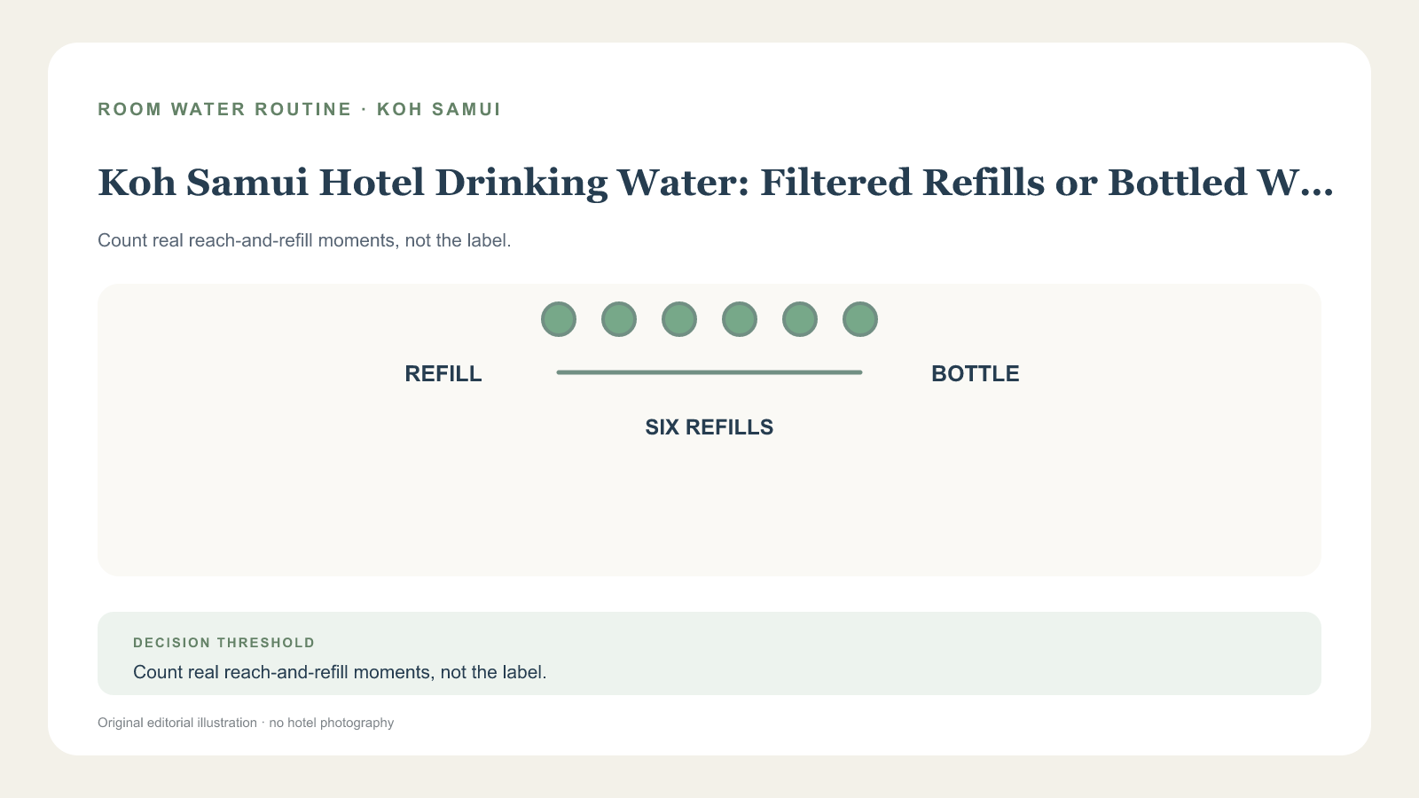Click the DECISION THRESHOLD heading
Screen dimensions: 1419x798
(224, 643)
